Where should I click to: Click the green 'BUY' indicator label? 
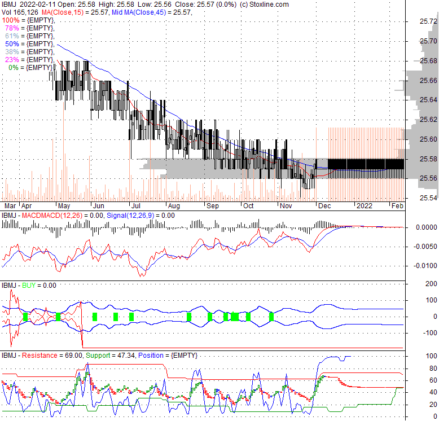click(x=29, y=285)
